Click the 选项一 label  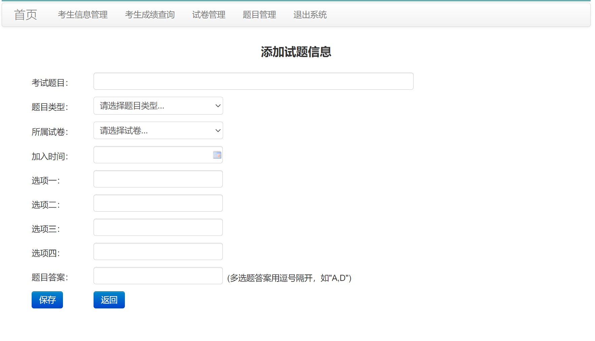click(x=46, y=181)
